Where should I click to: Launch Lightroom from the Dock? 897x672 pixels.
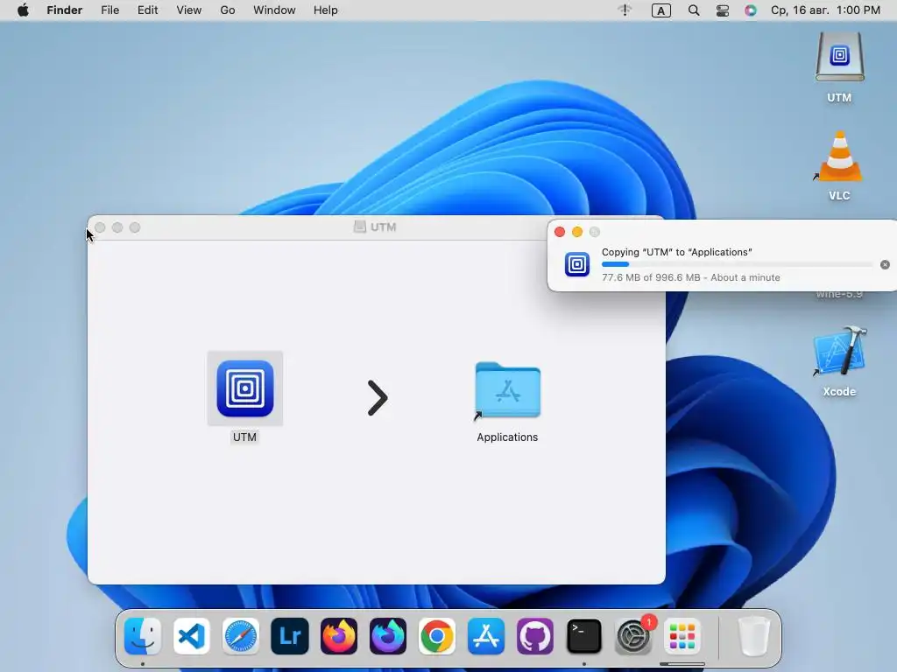pyautogui.click(x=290, y=636)
